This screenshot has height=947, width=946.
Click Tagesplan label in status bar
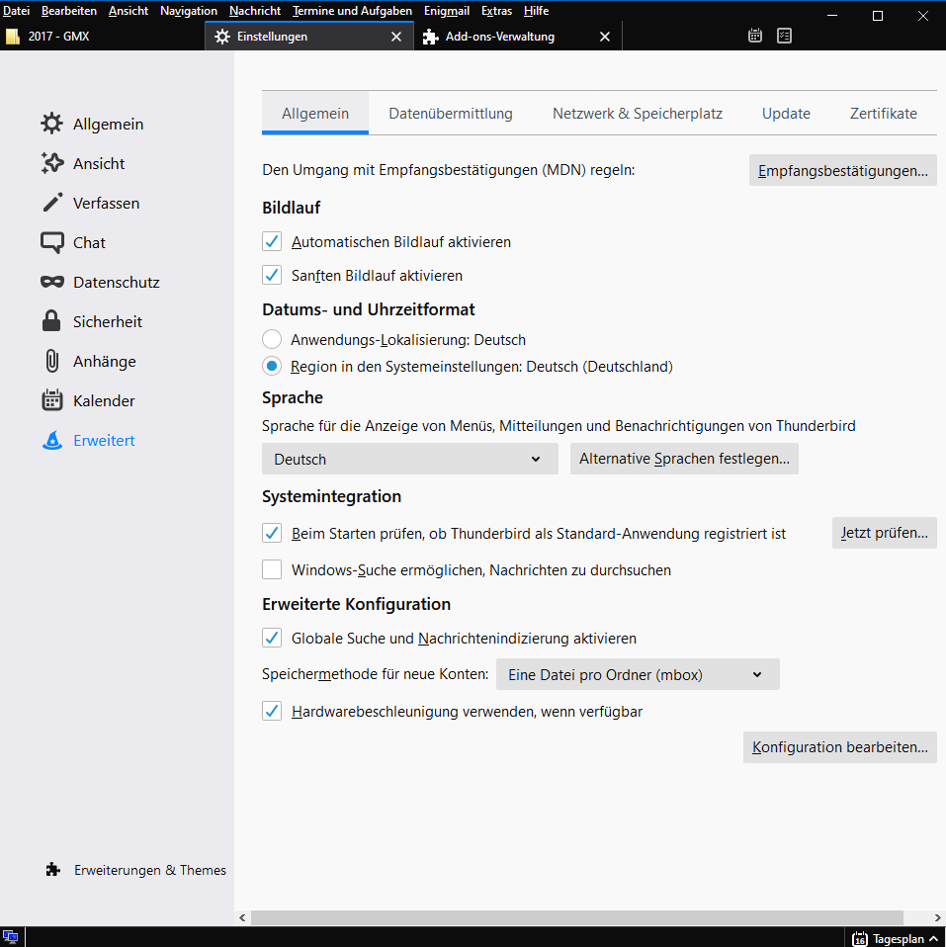(x=899, y=938)
